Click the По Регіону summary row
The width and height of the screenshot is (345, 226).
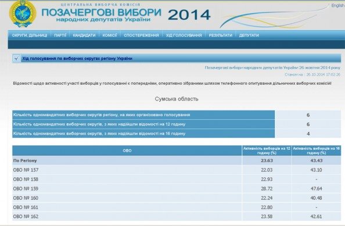pyautogui.click(x=177, y=160)
